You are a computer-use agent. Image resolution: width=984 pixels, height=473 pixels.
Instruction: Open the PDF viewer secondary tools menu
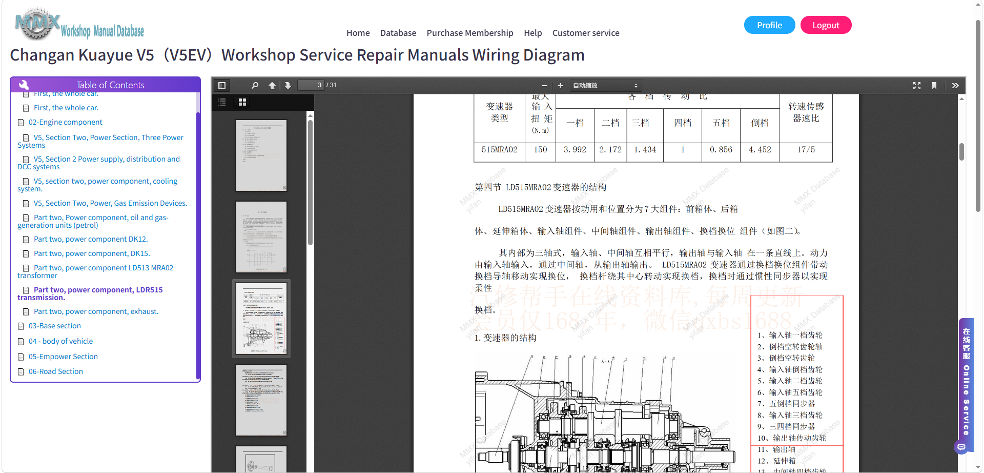pyautogui.click(x=955, y=86)
